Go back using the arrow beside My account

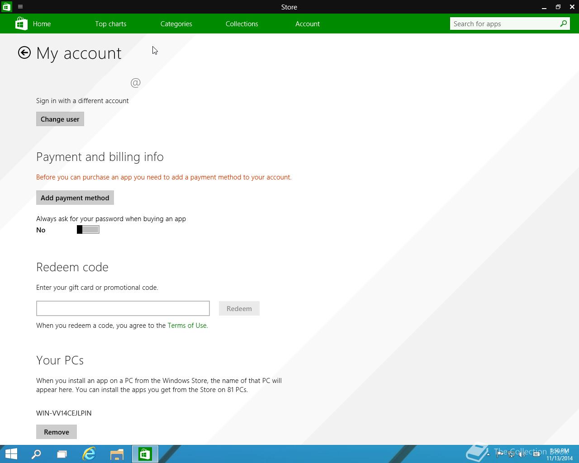point(24,53)
